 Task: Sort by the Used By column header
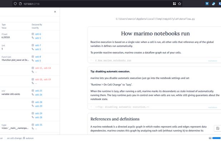tap(35, 28)
